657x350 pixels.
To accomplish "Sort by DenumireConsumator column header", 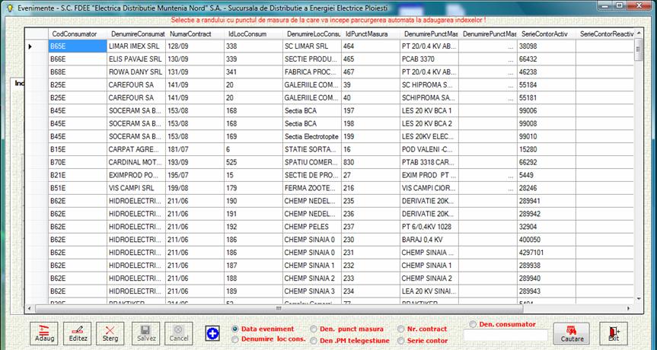I will click(136, 34).
